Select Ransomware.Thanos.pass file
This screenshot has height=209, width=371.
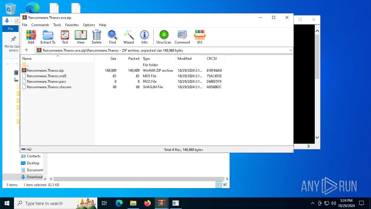46,82
